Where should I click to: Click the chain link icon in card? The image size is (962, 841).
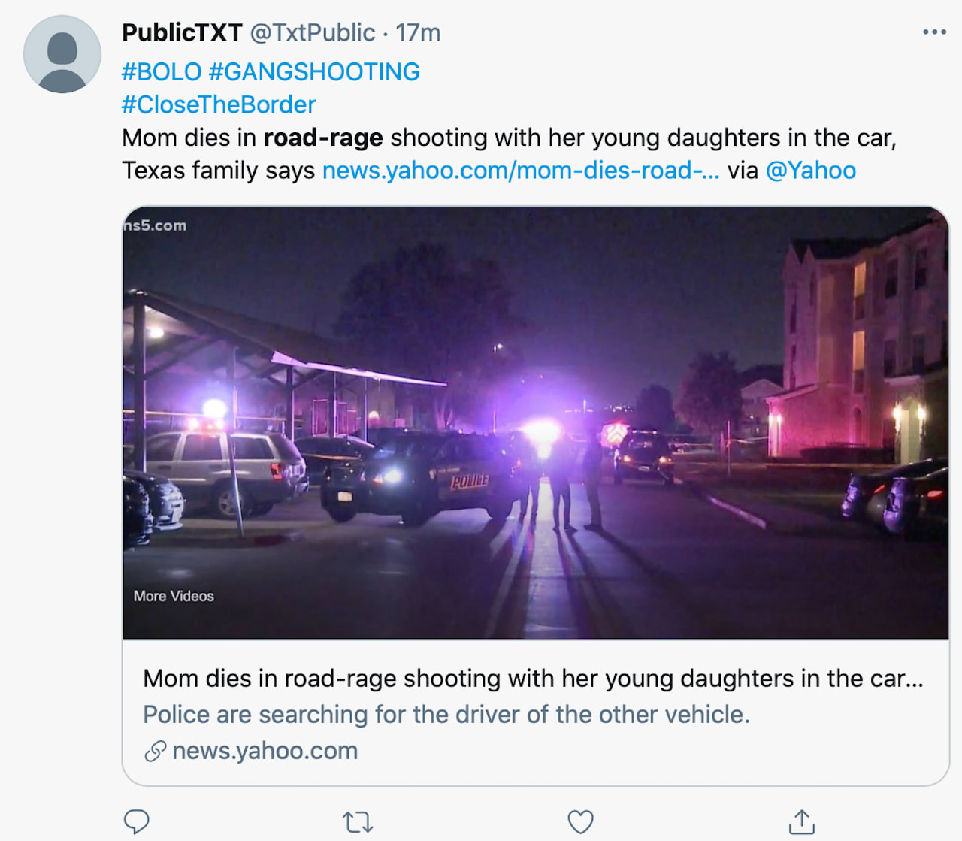pyautogui.click(x=155, y=751)
